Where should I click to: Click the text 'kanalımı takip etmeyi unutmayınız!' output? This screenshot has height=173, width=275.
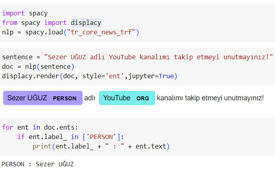210,98
